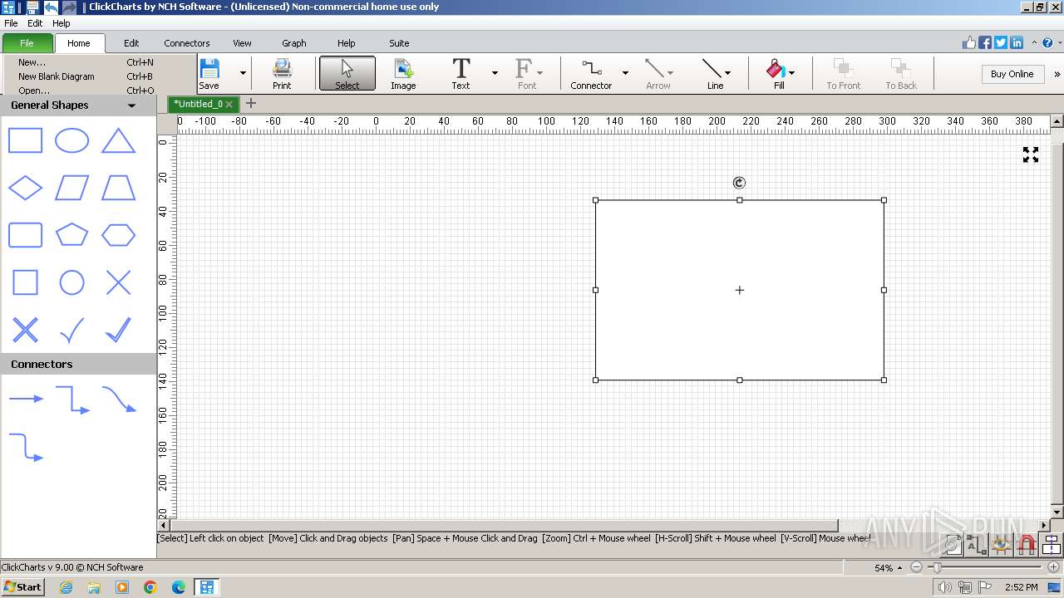Add a new diagram tab with plus
Image resolution: width=1064 pixels, height=598 pixels.
251,103
